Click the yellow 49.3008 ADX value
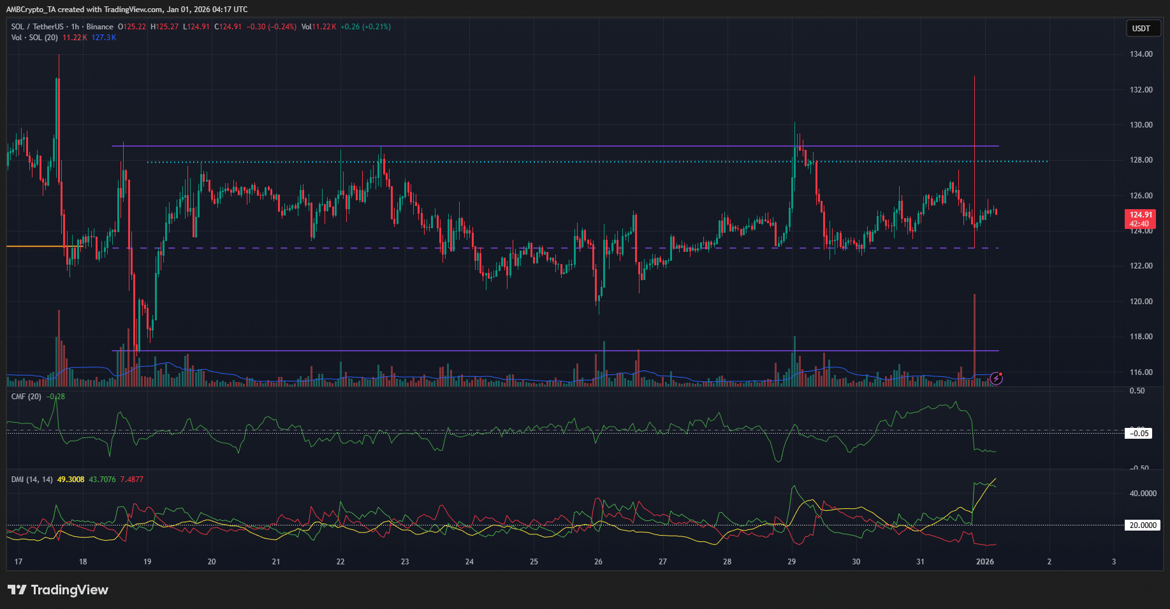The width and height of the screenshot is (1170, 609). tap(71, 480)
